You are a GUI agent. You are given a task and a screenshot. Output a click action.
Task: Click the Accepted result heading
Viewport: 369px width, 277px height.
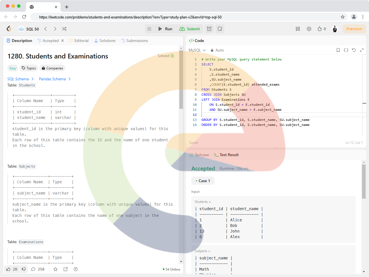[203, 168]
